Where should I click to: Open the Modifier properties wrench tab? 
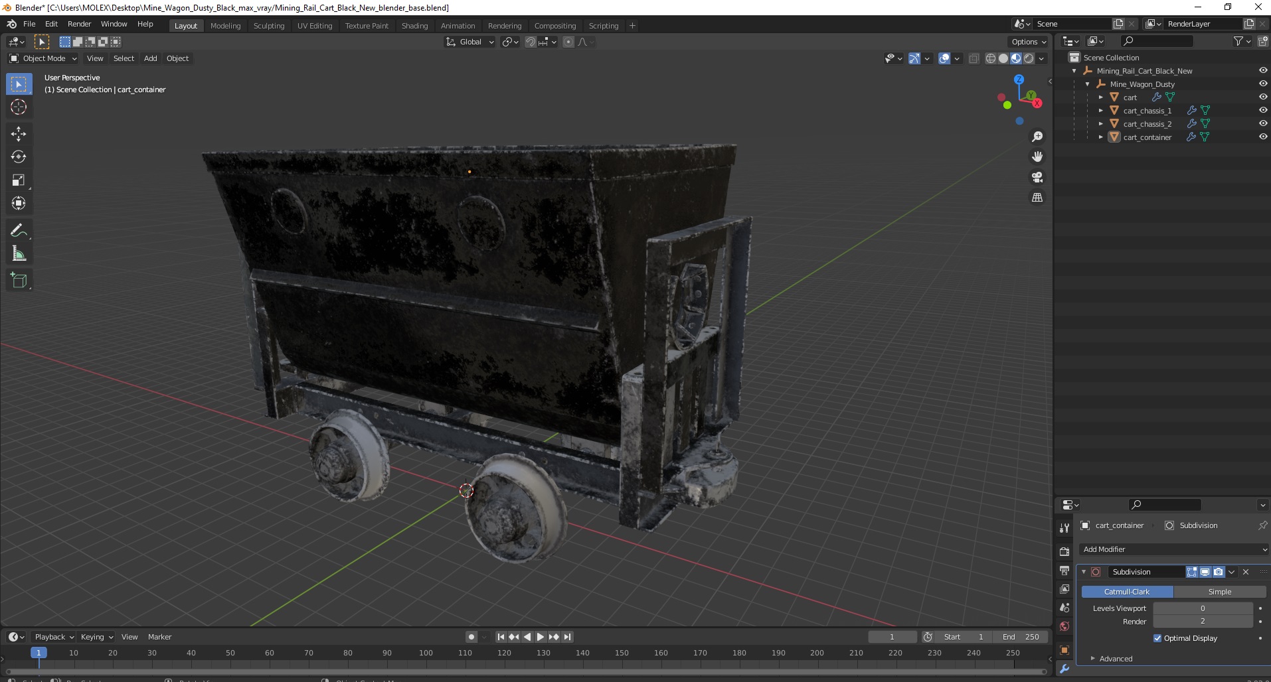click(1064, 669)
